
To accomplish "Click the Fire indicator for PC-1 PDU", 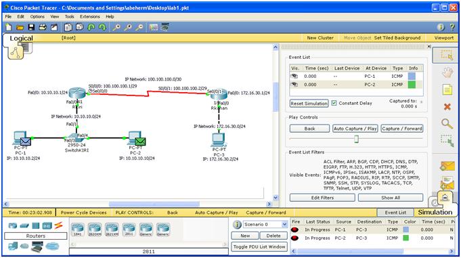I will [x=295, y=230].
